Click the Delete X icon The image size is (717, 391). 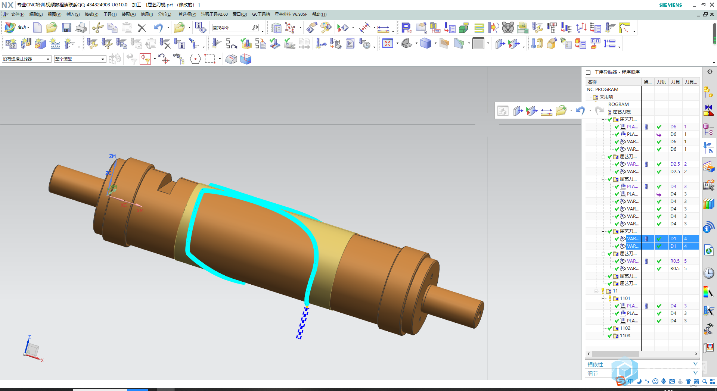tap(142, 28)
